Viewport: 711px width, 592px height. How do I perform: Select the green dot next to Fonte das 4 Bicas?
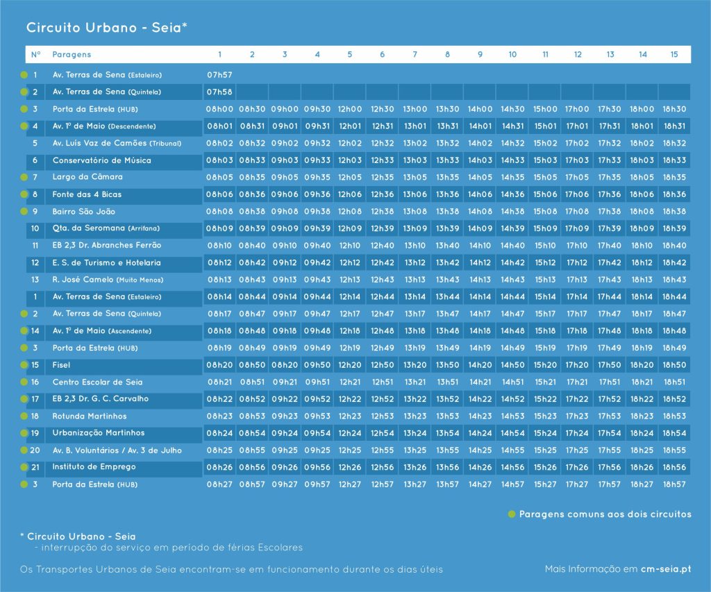24,195
